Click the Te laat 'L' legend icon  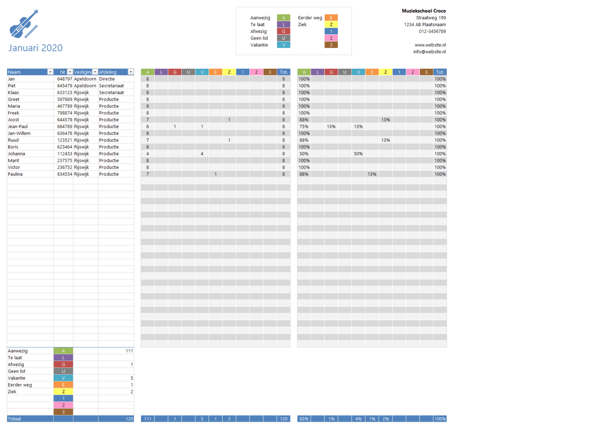[x=284, y=24]
